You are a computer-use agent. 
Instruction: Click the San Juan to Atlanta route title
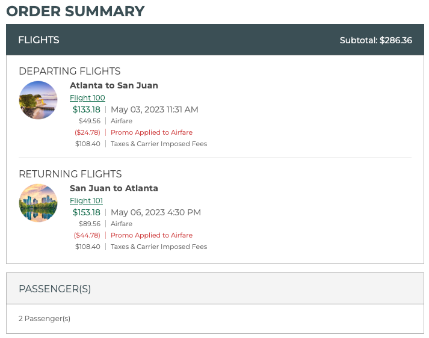pos(114,188)
